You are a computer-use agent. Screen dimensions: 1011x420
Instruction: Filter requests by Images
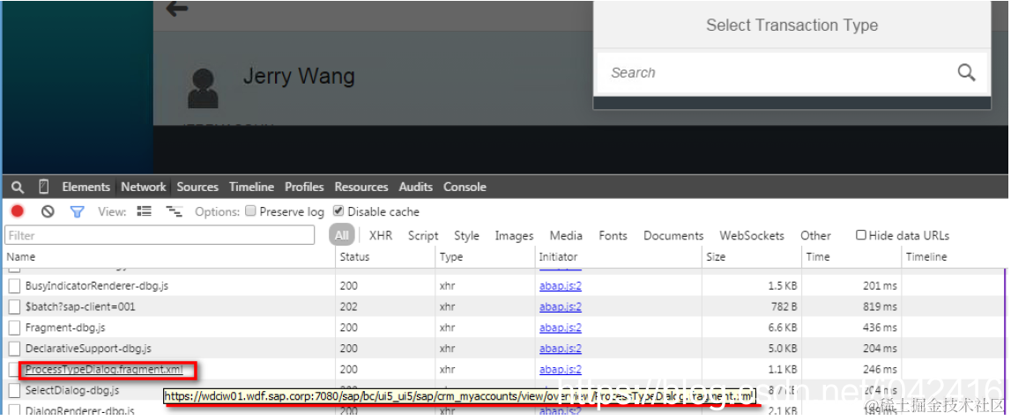514,236
